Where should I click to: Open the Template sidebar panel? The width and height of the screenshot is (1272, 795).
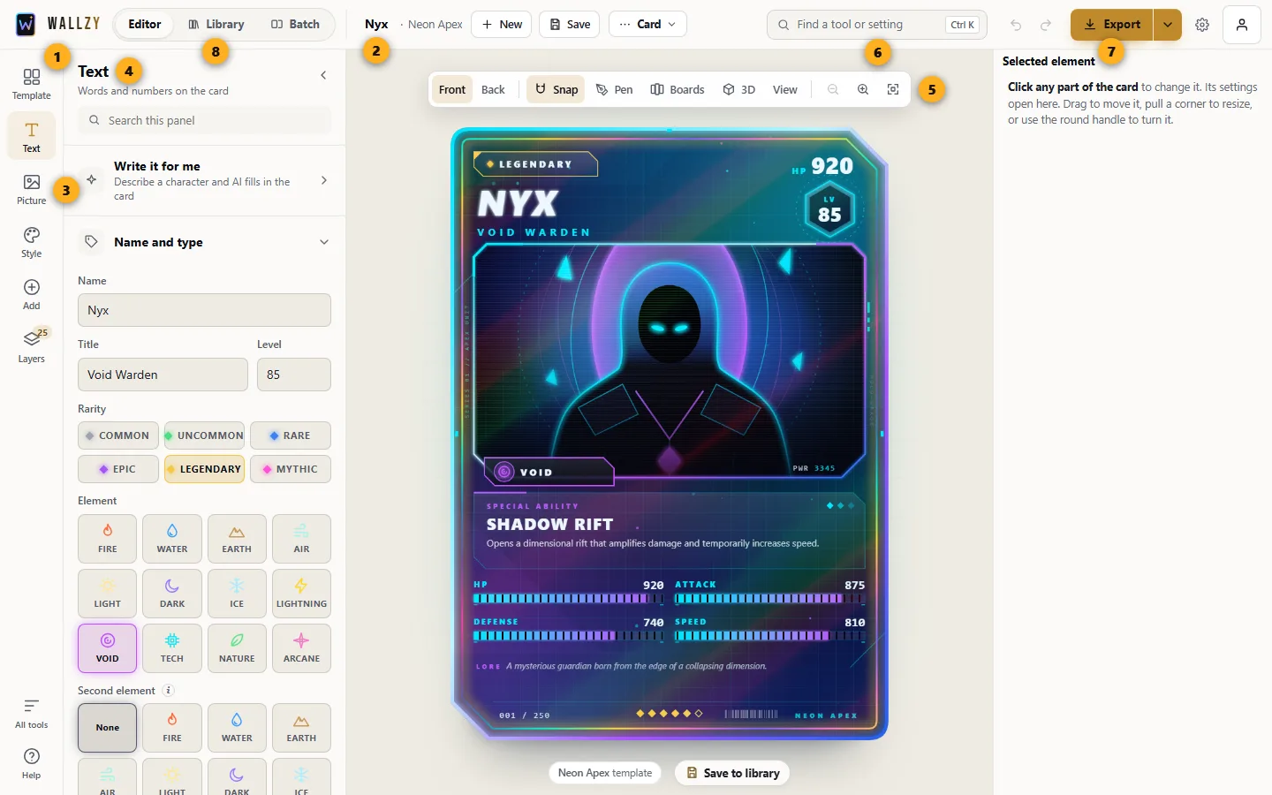point(32,84)
